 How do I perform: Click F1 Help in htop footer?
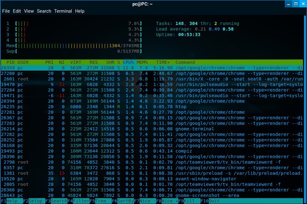coord(12,201)
